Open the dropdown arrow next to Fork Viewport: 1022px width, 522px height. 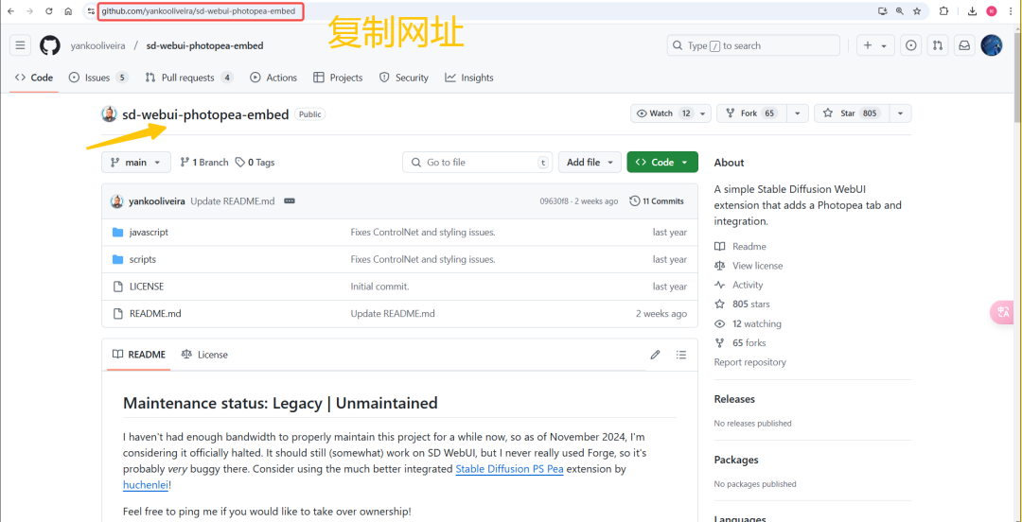coord(798,113)
